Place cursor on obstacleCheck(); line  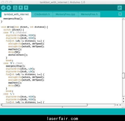click(x=18, y=55)
